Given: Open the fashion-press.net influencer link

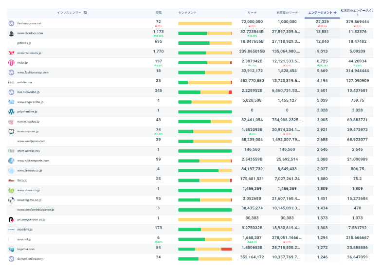Looking at the screenshot, I should [x=29, y=23].
